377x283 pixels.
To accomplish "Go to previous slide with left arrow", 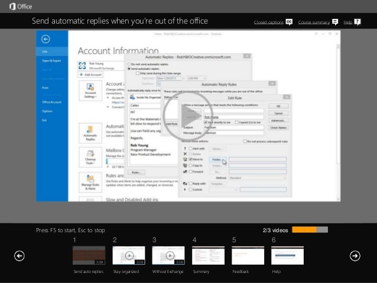I will 19,256.
